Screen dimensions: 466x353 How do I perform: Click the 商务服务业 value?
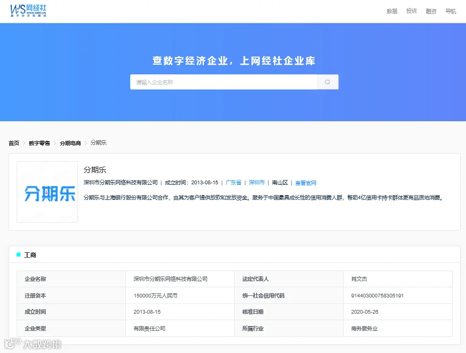click(364, 328)
